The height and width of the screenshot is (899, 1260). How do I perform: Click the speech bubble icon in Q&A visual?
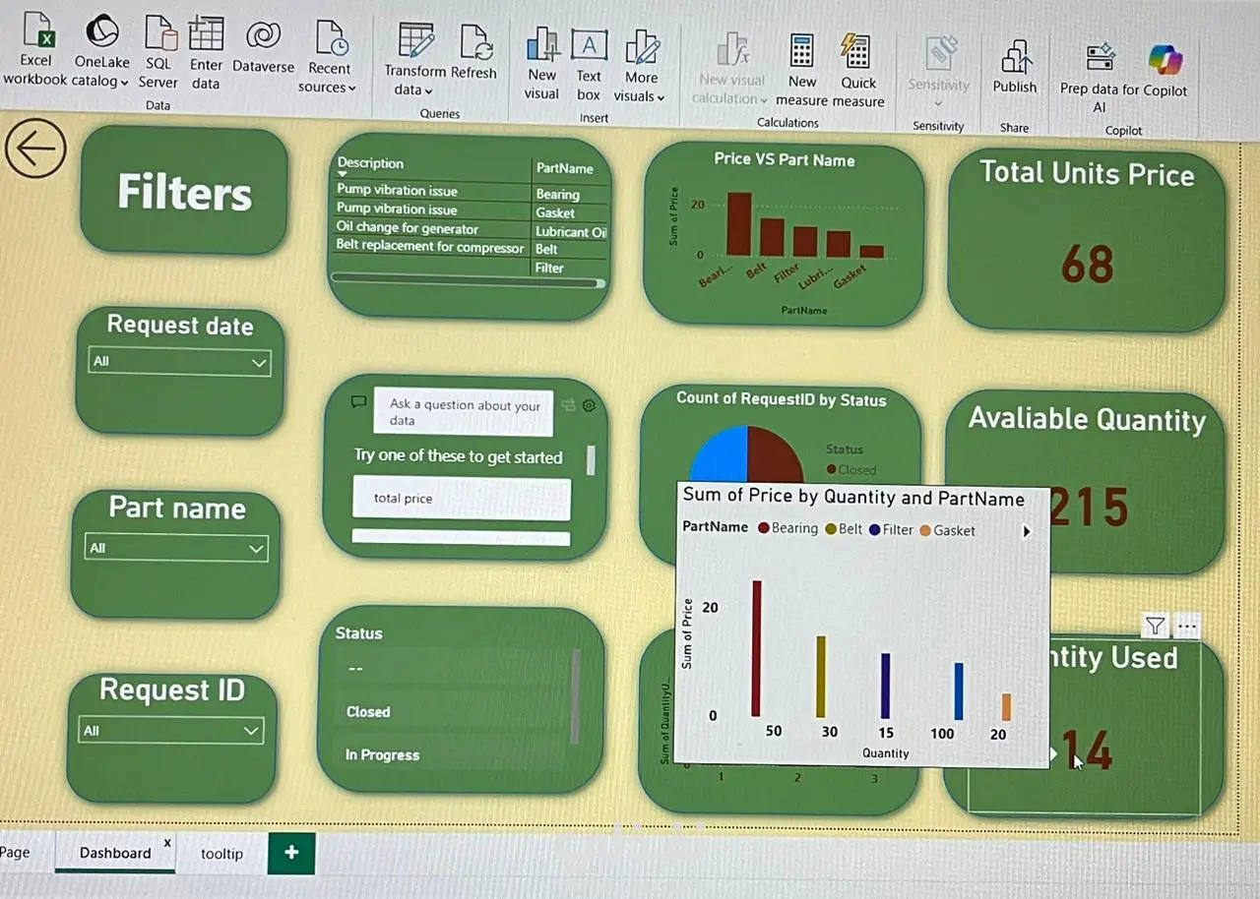359,402
